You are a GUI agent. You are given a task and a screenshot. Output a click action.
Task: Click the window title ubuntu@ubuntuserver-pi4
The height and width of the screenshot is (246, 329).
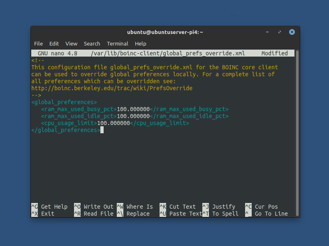(x=165, y=32)
